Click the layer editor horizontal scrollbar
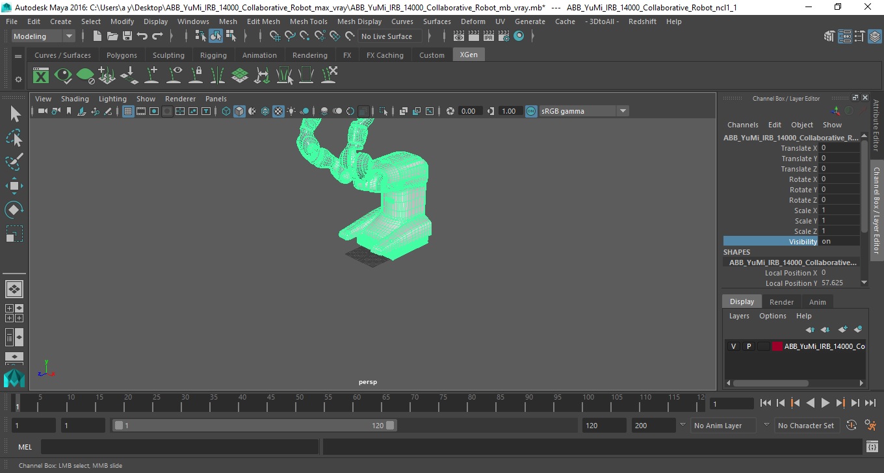884x473 pixels. click(770, 383)
